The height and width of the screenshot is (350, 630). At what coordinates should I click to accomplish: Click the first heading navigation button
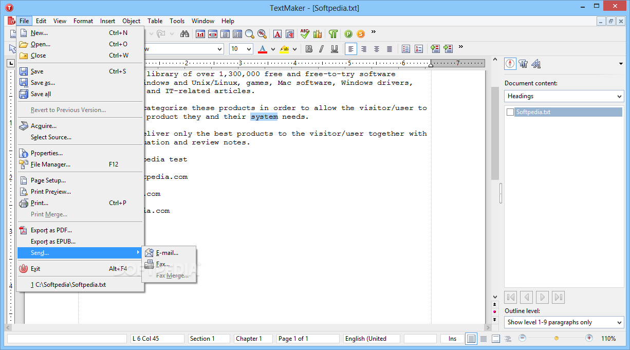pos(511,297)
